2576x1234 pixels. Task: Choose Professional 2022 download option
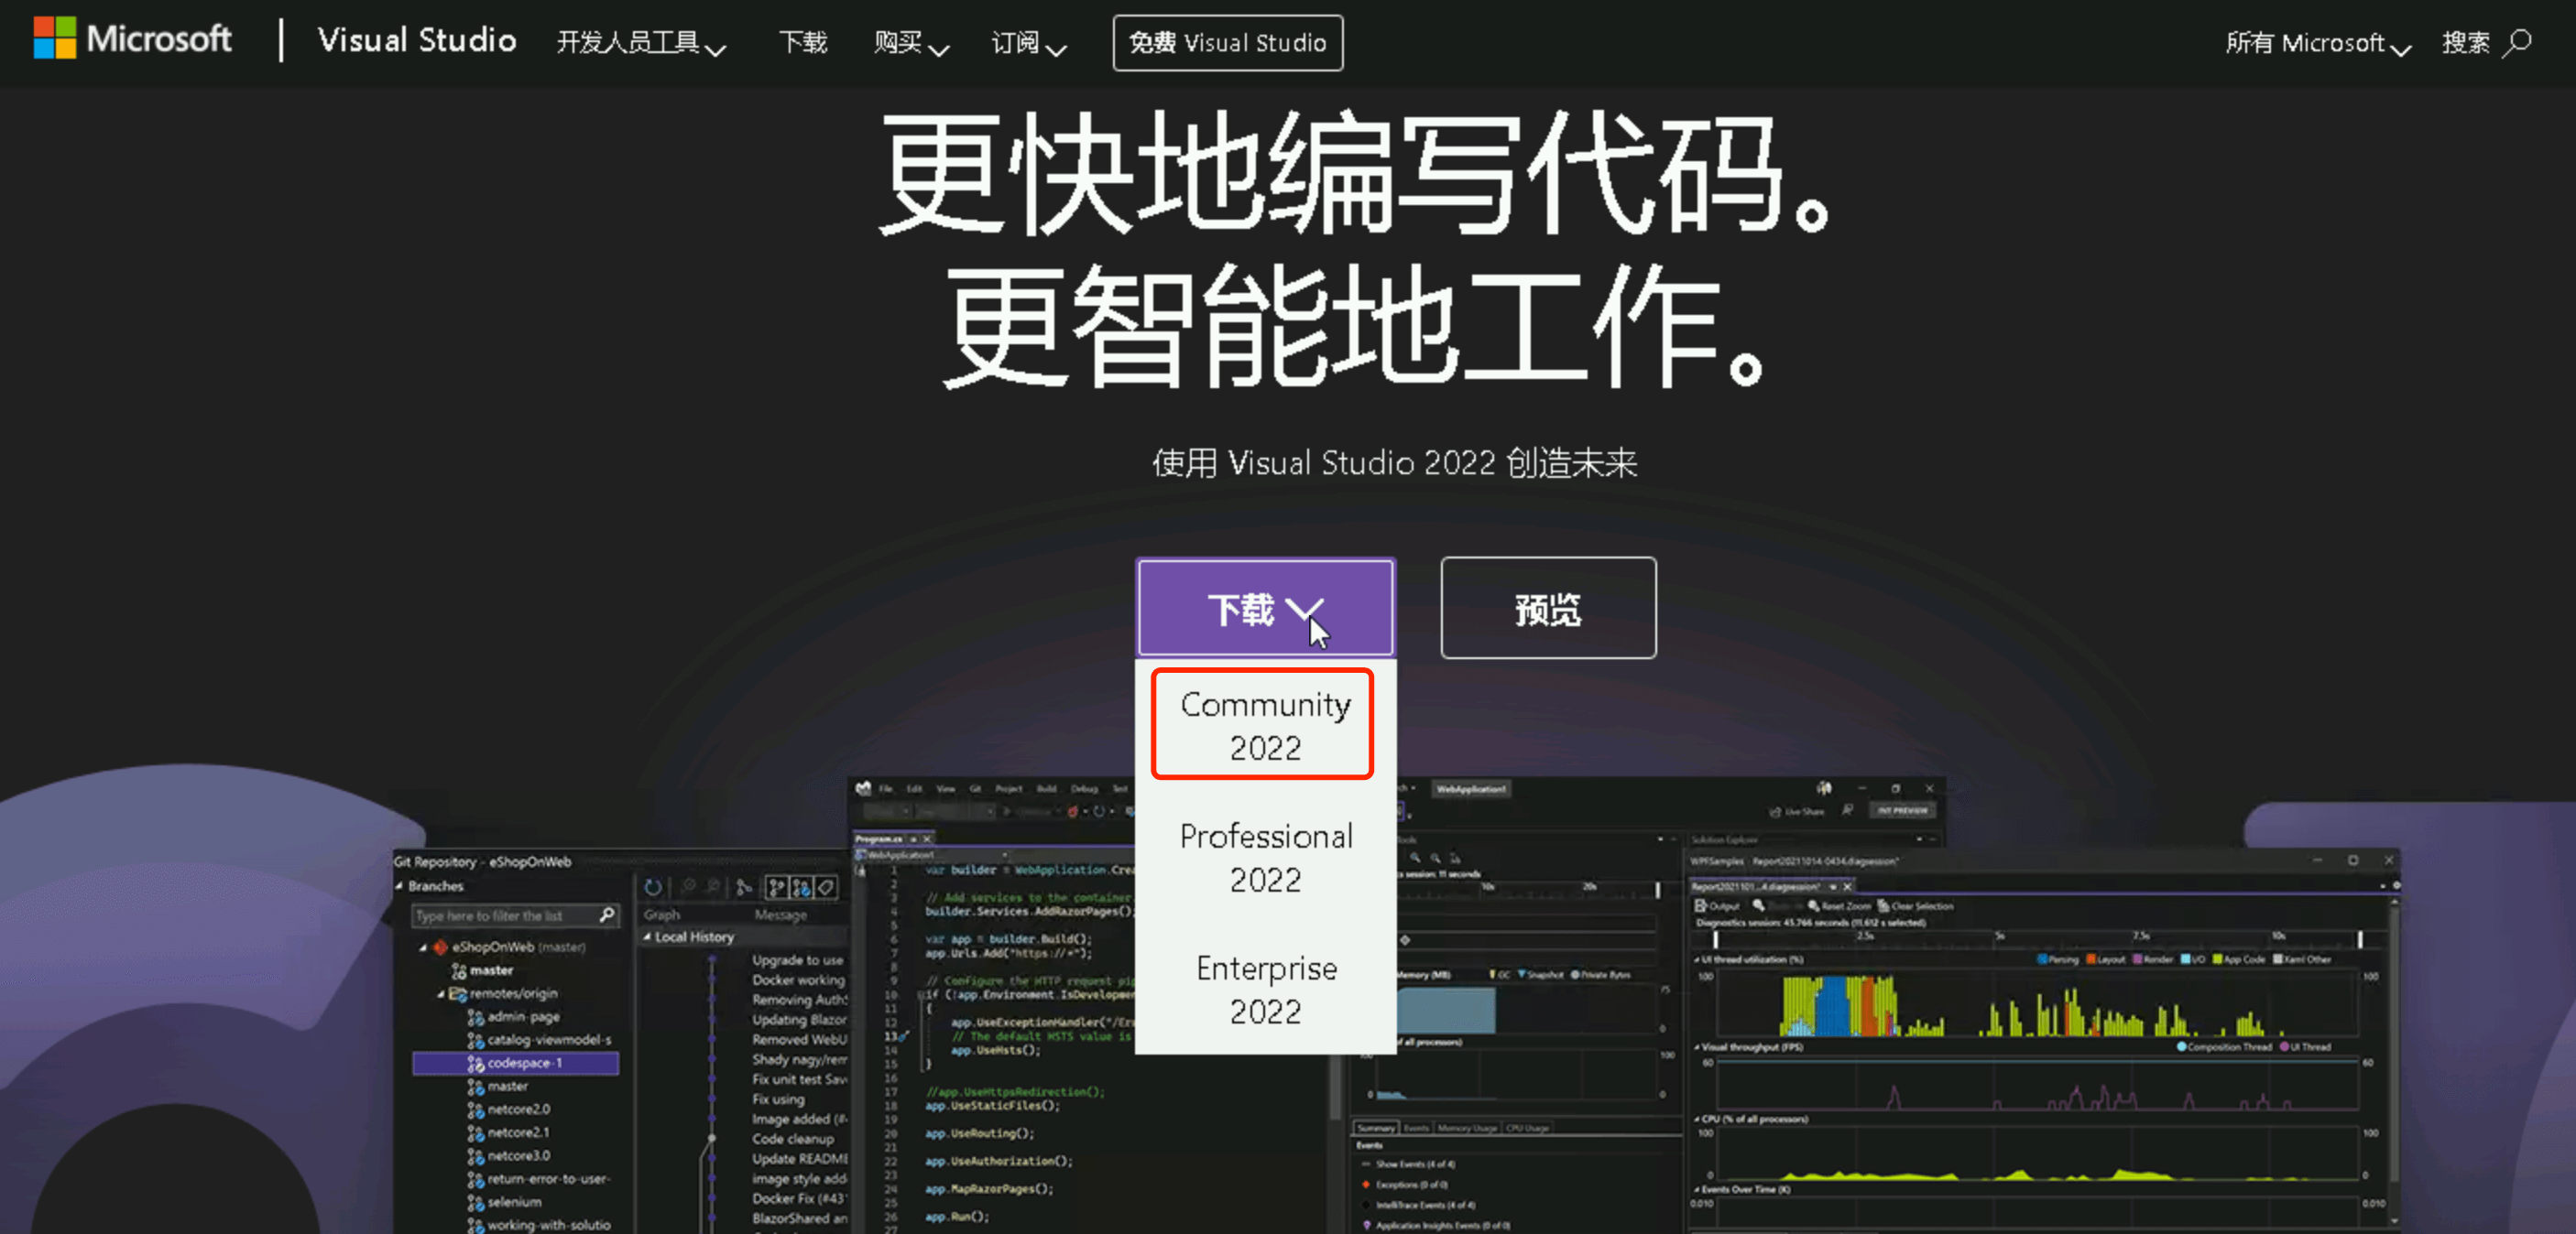point(1265,858)
